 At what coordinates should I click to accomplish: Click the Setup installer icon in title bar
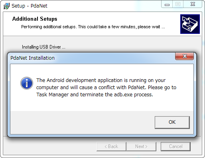tap(6, 6)
